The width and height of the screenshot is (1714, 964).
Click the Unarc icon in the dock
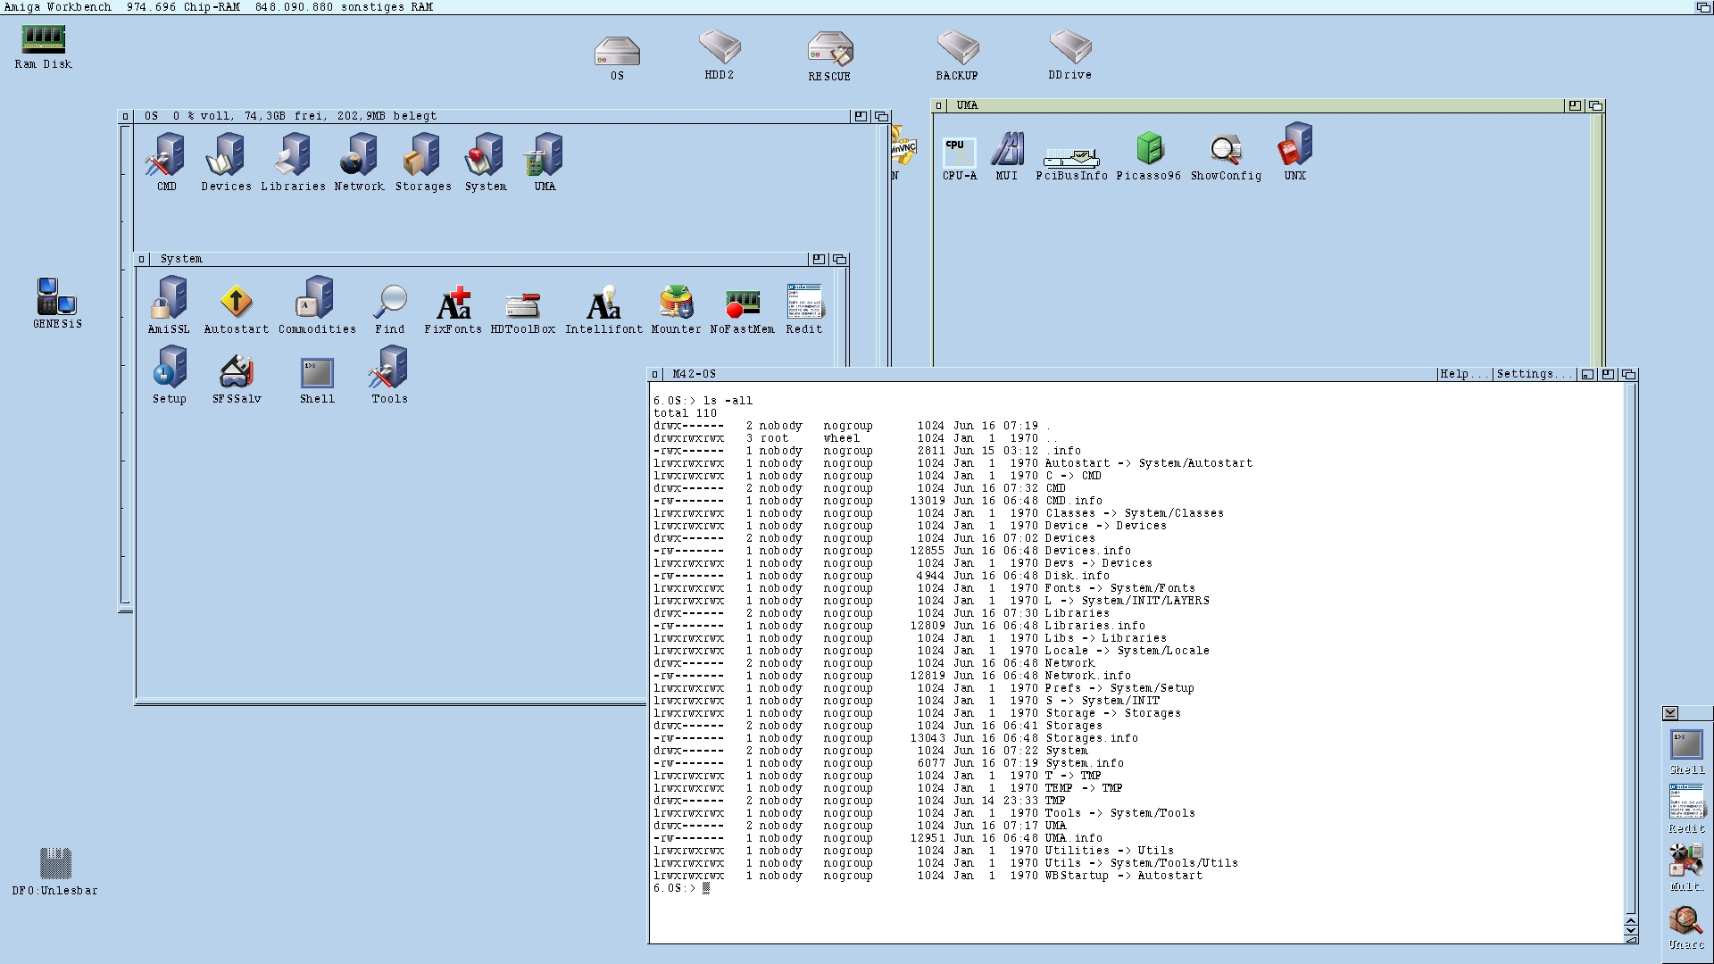tap(1685, 921)
